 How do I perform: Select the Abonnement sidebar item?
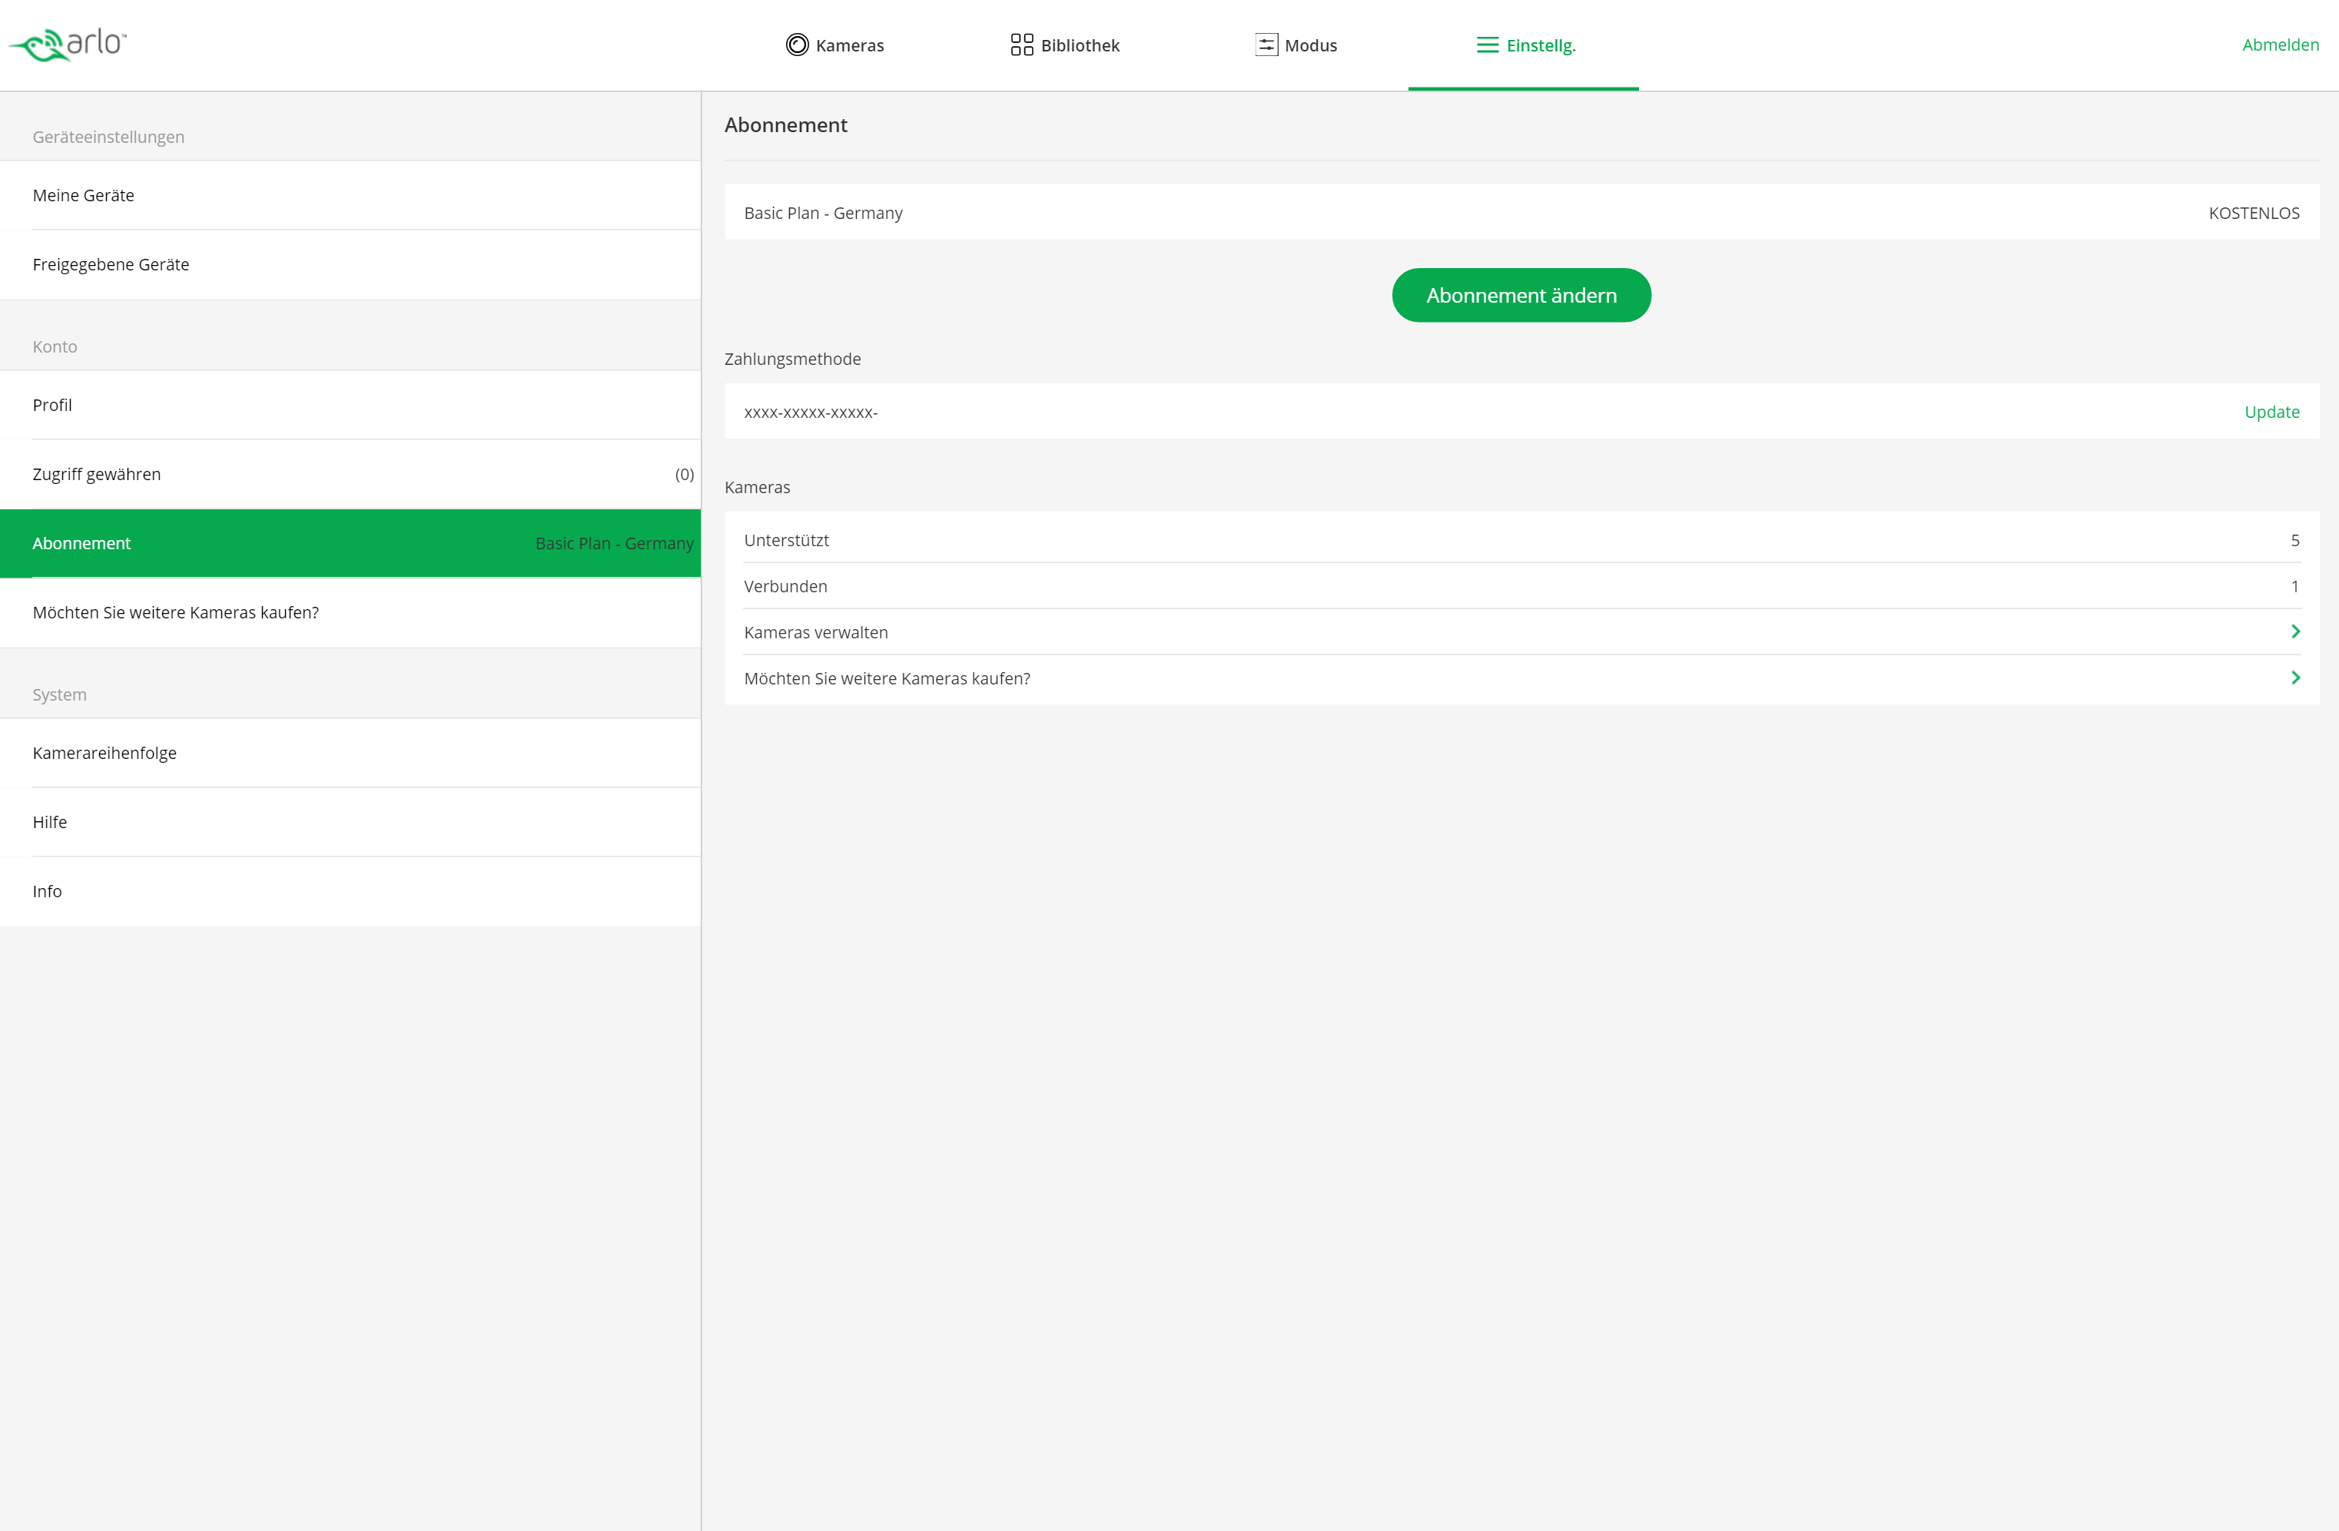(x=350, y=543)
